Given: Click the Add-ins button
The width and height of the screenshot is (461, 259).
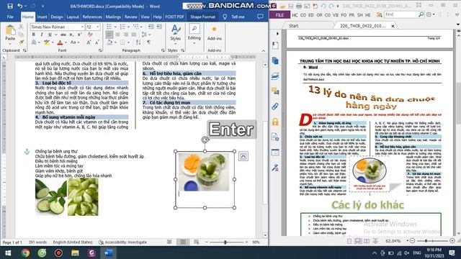Looking at the screenshot, I should pos(215,33).
